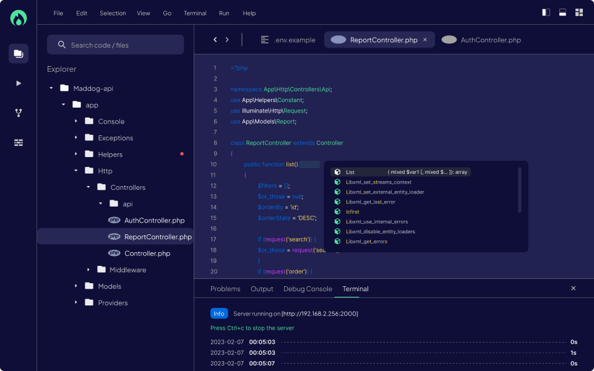594x371 pixels.
Task: Navigate back with the left chevron
Action: tap(215, 40)
